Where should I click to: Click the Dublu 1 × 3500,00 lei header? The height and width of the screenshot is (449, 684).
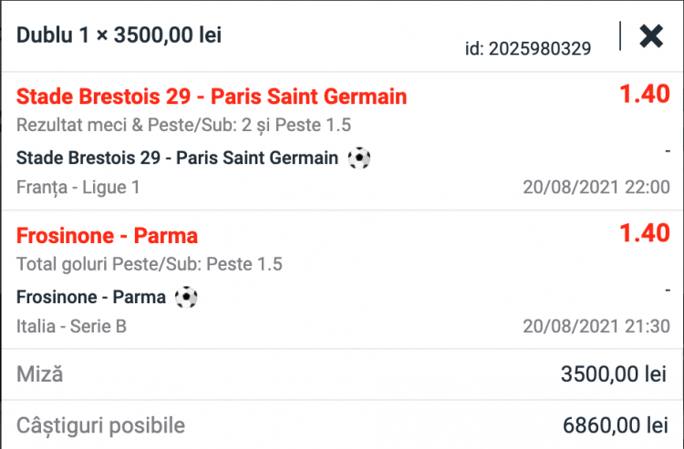pyautogui.click(x=119, y=36)
